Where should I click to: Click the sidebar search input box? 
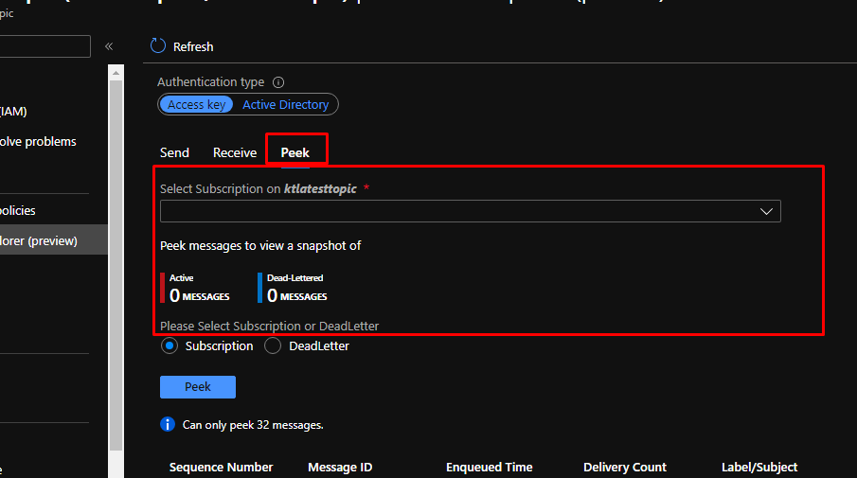[45, 46]
